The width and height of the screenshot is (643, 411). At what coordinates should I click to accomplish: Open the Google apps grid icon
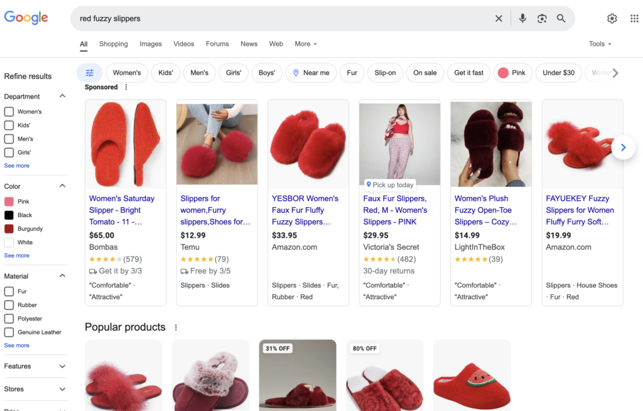pyautogui.click(x=634, y=18)
